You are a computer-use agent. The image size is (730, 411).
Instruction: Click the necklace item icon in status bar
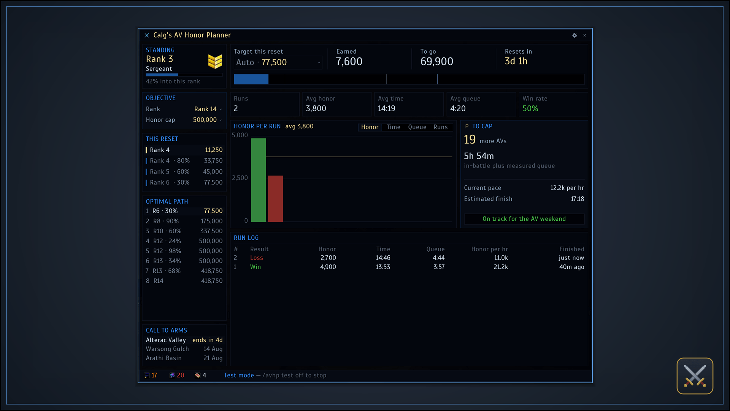(147, 375)
